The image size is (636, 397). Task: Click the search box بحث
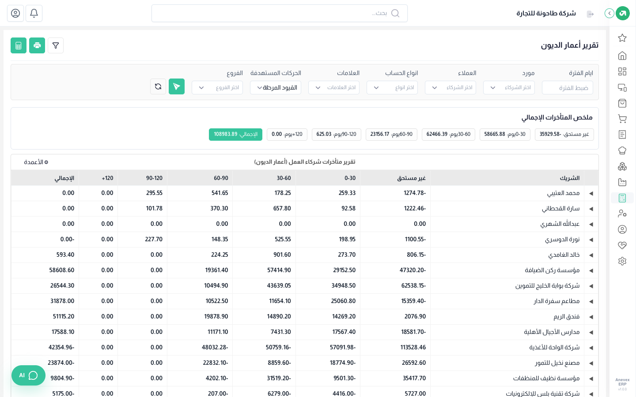(280, 13)
